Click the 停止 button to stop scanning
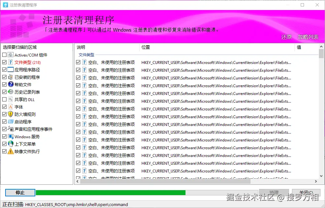Viewport: 325px width, 208px height. 20,193
